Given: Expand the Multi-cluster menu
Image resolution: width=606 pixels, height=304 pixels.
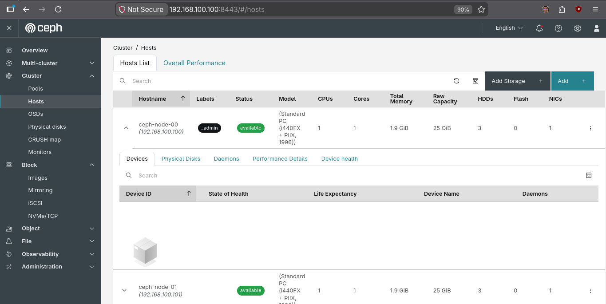Looking at the screenshot, I should point(92,63).
